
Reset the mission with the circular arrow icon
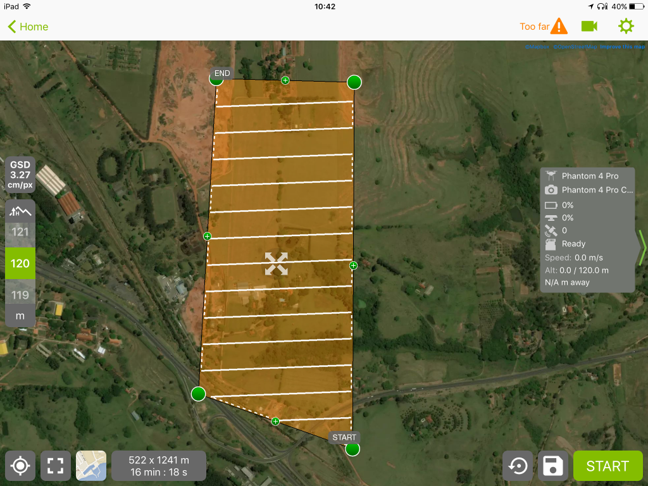click(x=518, y=466)
